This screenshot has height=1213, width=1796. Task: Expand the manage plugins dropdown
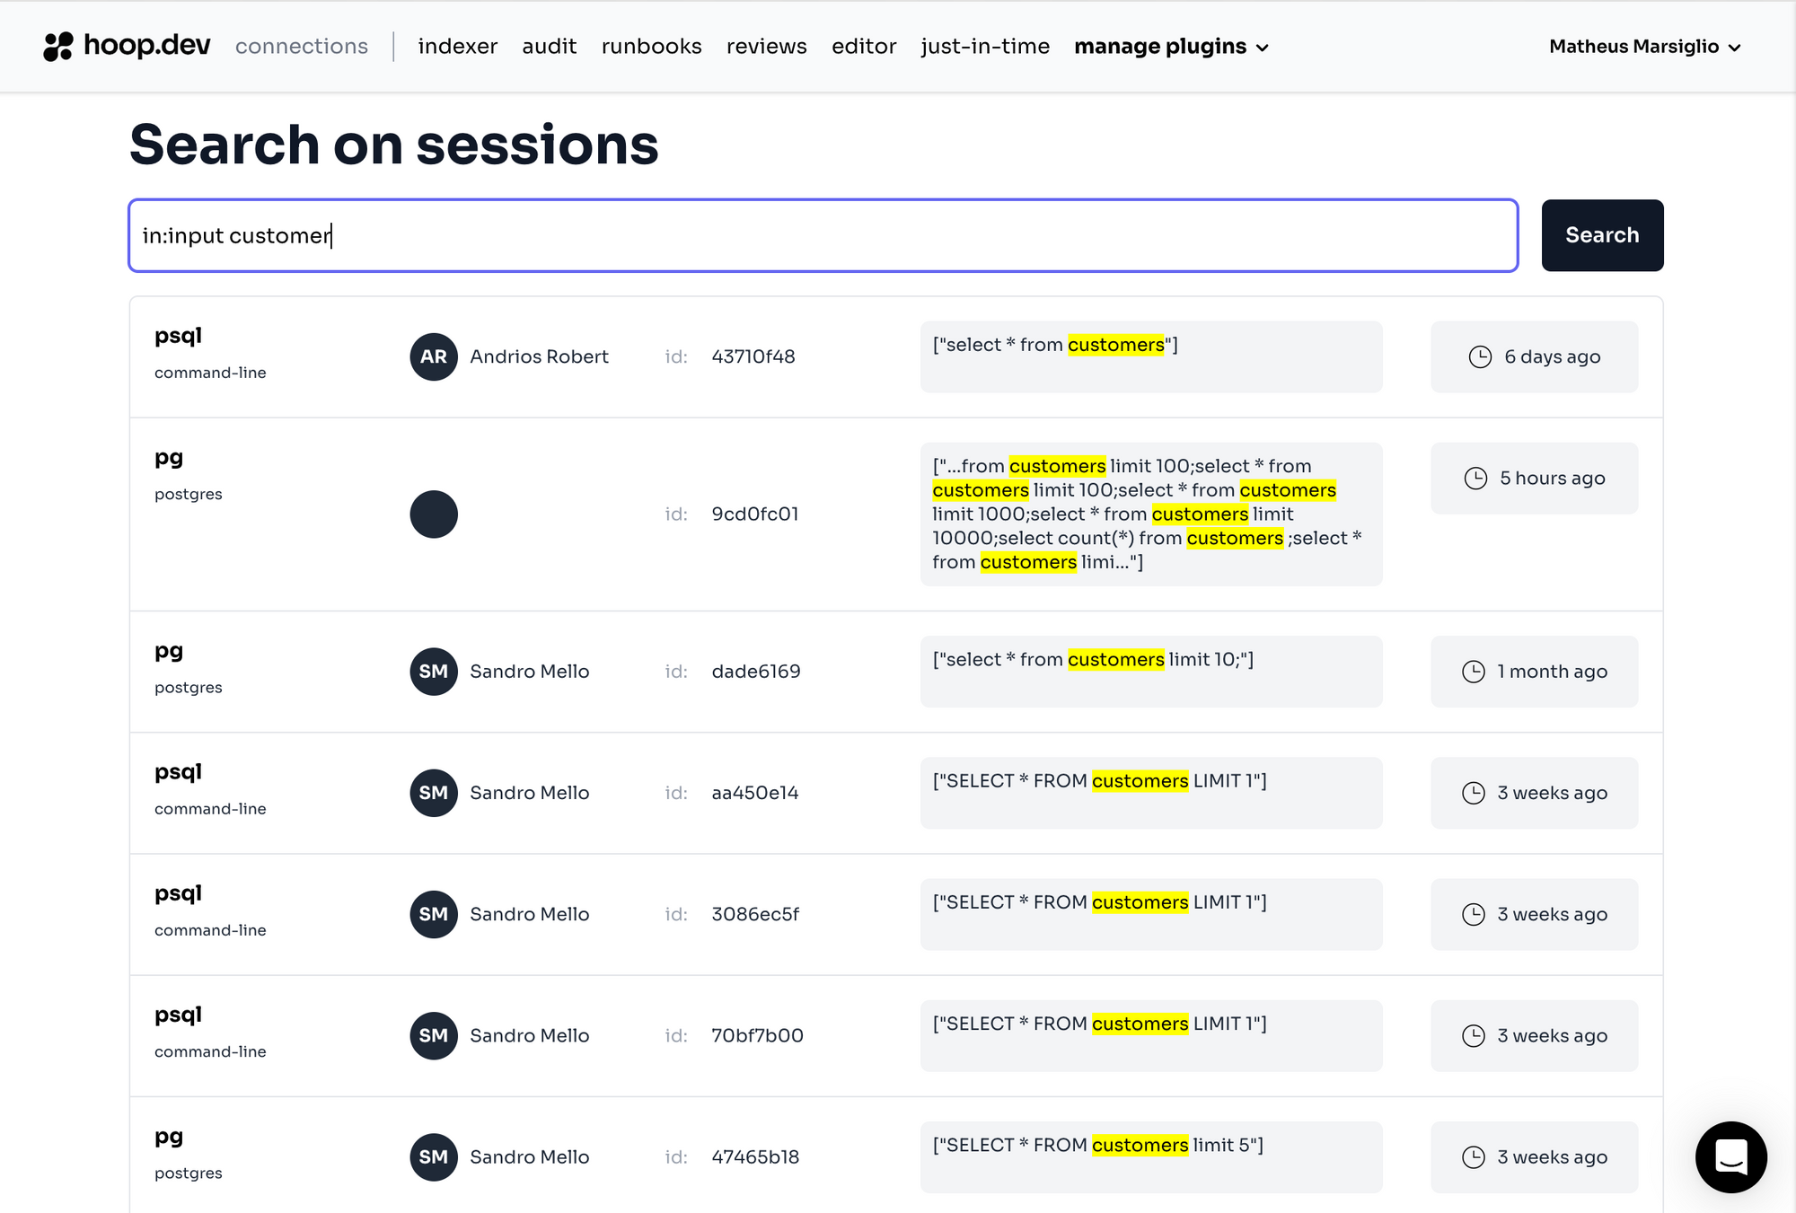point(1171,47)
